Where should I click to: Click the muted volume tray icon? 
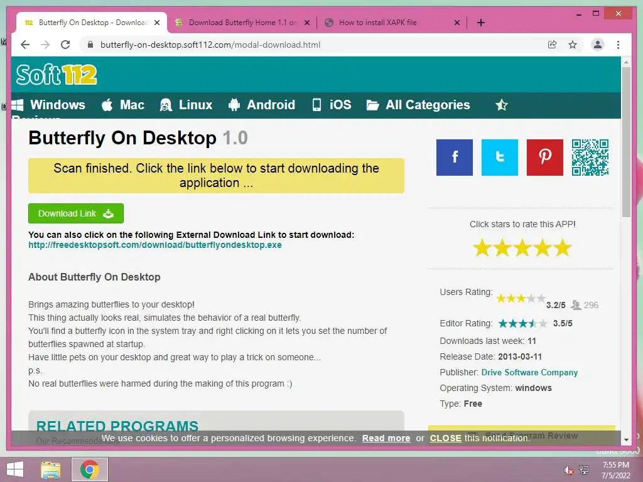[x=568, y=469]
